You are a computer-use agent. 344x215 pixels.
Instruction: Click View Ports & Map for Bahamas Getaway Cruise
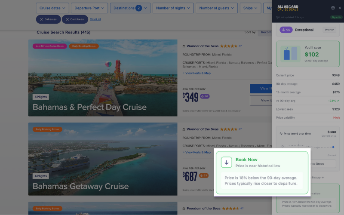pyautogui.click(x=197, y=152)
